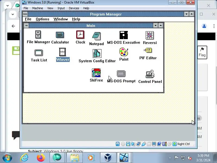The image size is (217, 163).
Task: Open the System Config Editor icon
Action: pyautogui.click(x=97, y=54)
